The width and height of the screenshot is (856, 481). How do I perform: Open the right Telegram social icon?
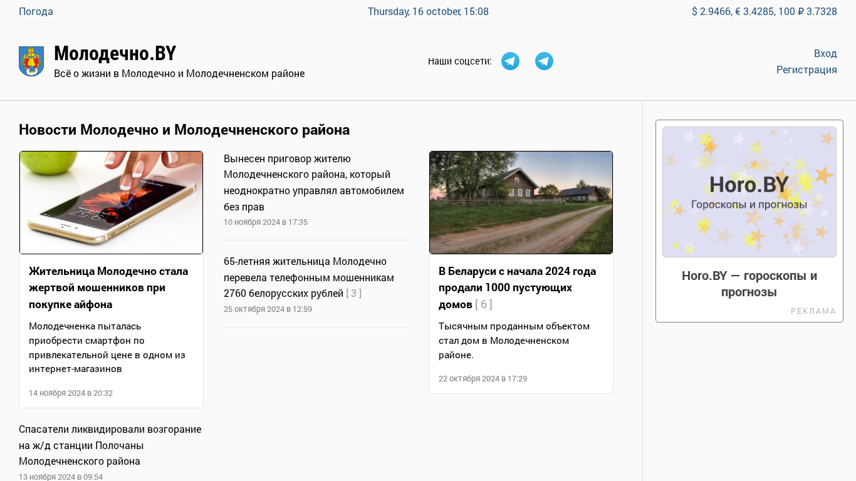coord(544,61)
